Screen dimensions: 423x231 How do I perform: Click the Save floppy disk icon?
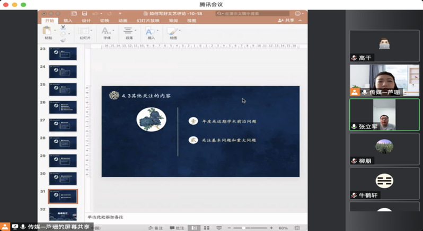(84, 13)
